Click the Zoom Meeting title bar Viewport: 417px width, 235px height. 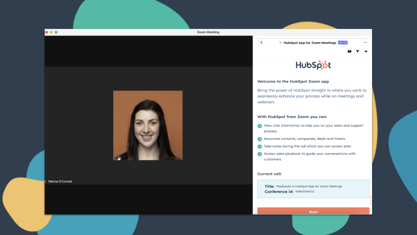(x=208, y=32)
